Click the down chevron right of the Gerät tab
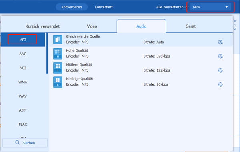 pos(235,29)
